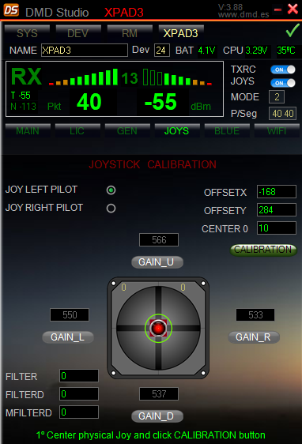Viewport: 302px width, 444px height.
Task: Select the JOY RIGHT PILOT radio button
Action: point(111,209)
